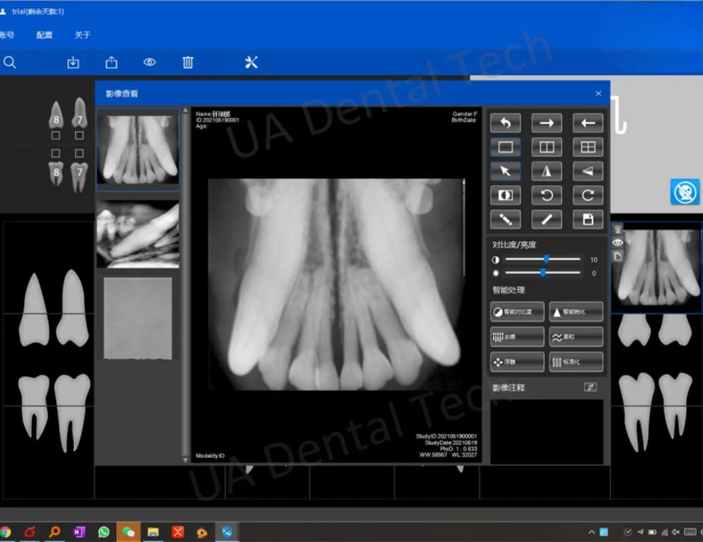Screen dimensions: 703x542
Task: Open OneNote from the taskbar
Action: point(79,532)
